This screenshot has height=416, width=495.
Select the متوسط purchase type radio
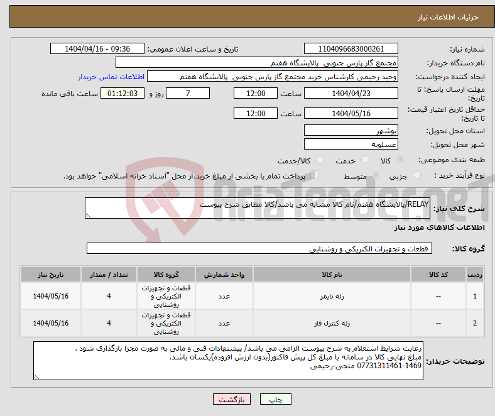point(376,175)
